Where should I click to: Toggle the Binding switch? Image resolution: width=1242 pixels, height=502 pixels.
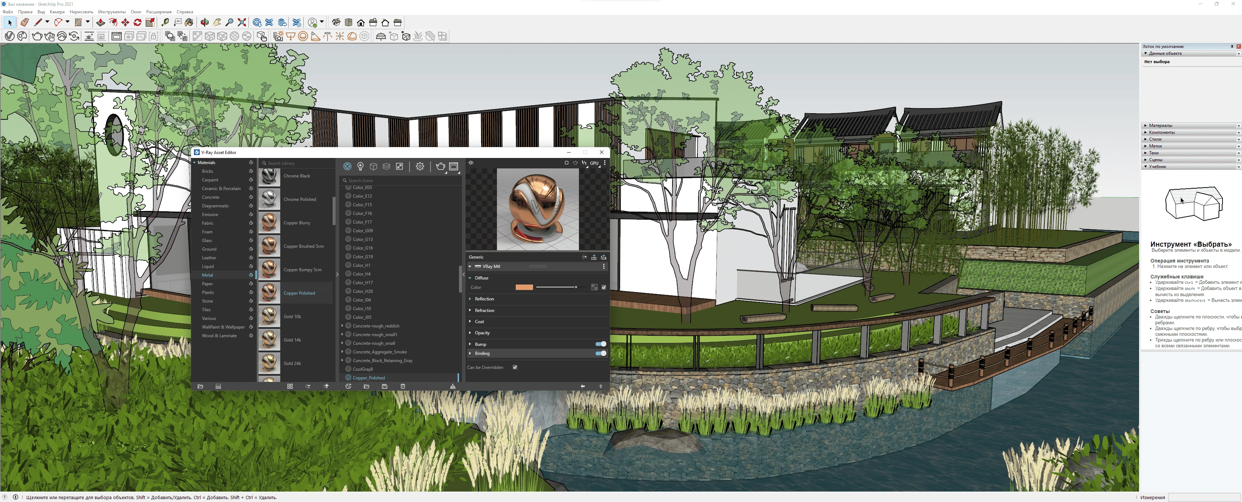[601, 353]
